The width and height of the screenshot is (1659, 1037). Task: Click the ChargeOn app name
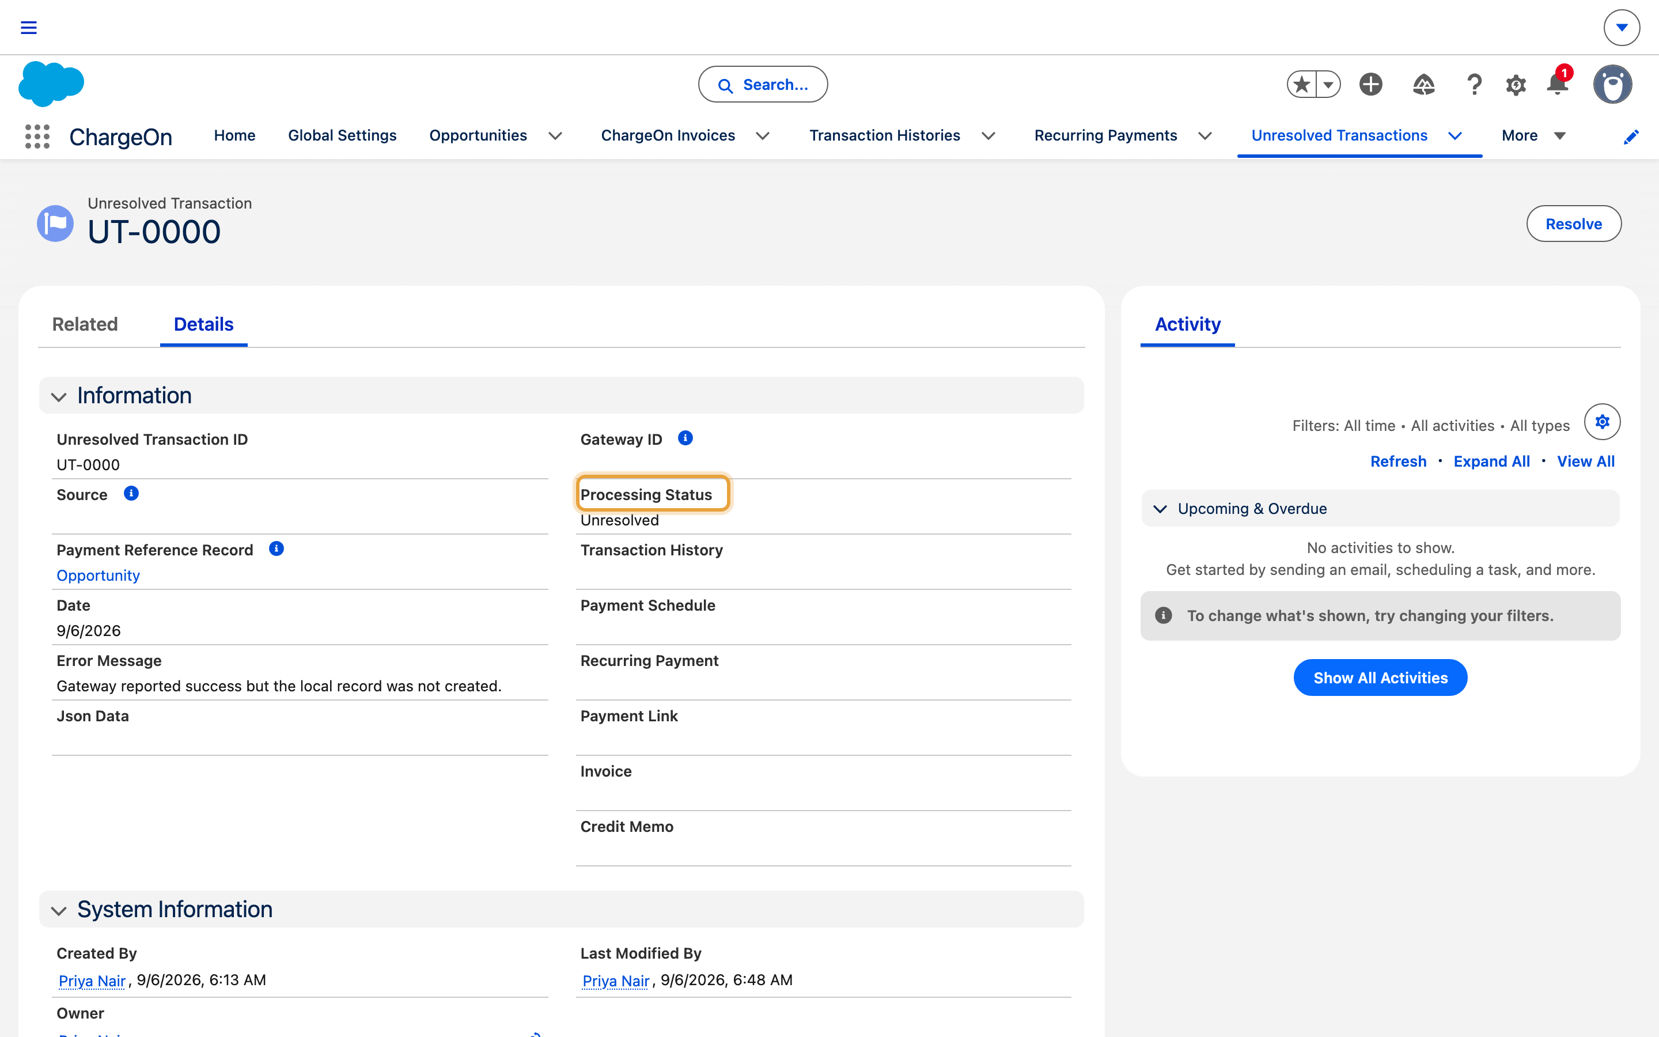[120, 137]
